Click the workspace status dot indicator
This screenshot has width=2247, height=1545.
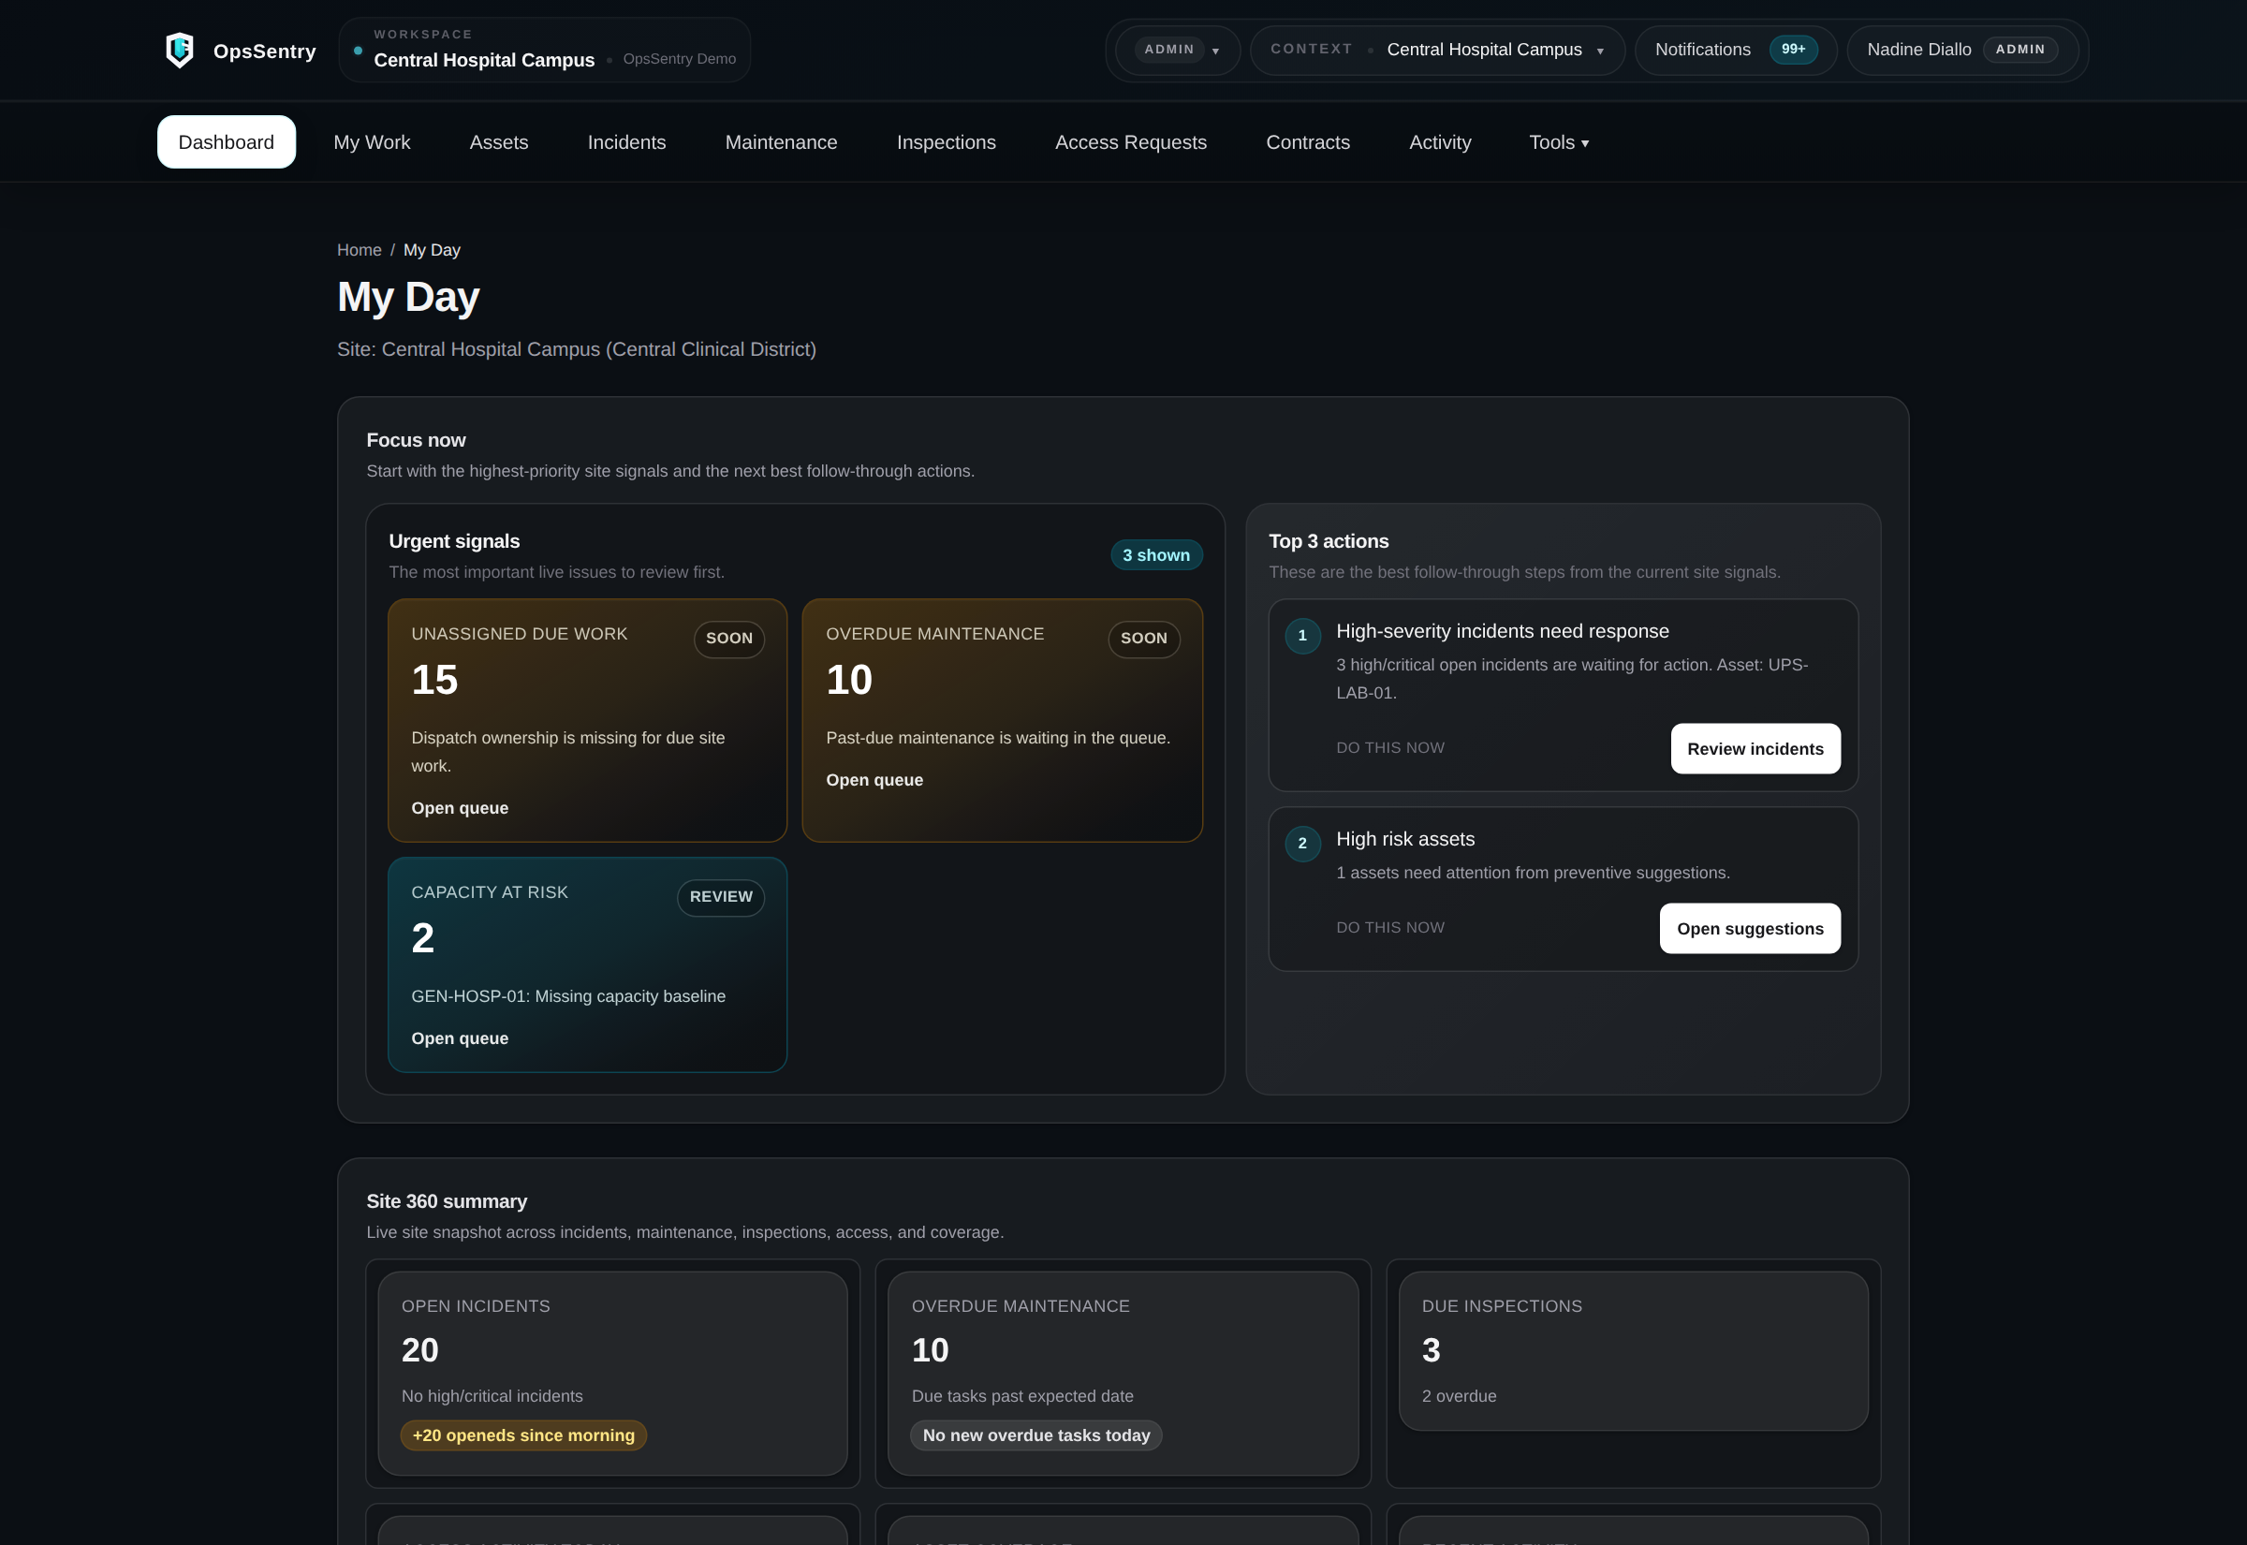click(358, 51)
